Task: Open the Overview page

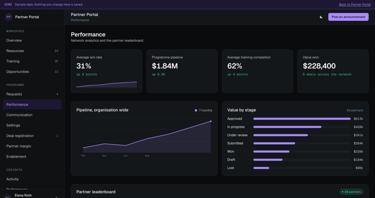Action: click(x=32, y=41)
